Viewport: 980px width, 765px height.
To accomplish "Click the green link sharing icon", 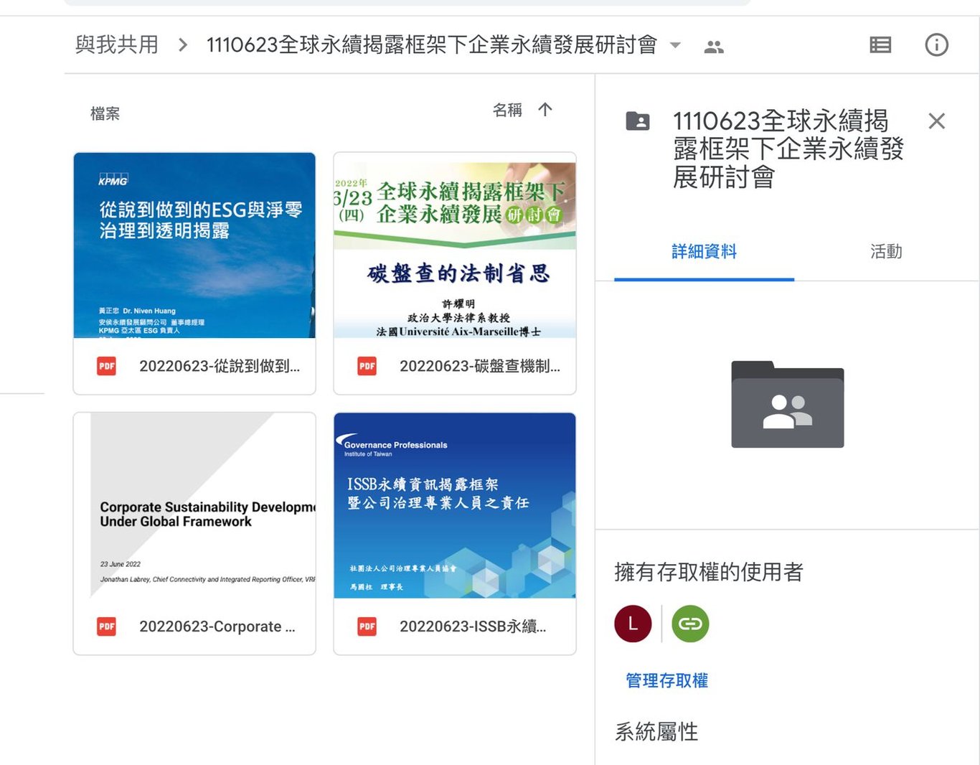I will coord(690,624).
